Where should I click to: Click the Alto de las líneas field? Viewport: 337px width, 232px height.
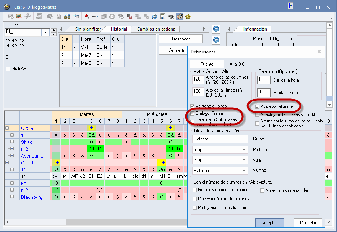click(198, 91)
